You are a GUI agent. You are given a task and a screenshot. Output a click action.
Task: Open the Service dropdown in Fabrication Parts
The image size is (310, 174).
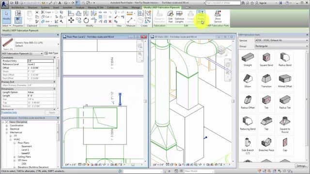click(281, 40)
